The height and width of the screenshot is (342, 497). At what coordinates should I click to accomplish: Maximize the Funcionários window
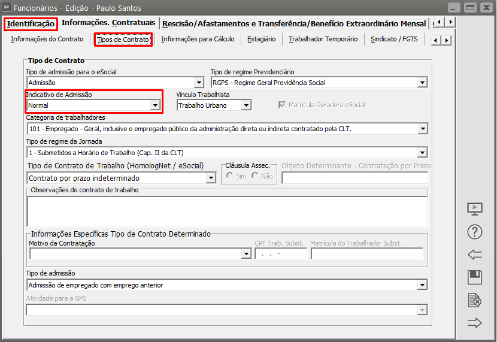point(471,7)
